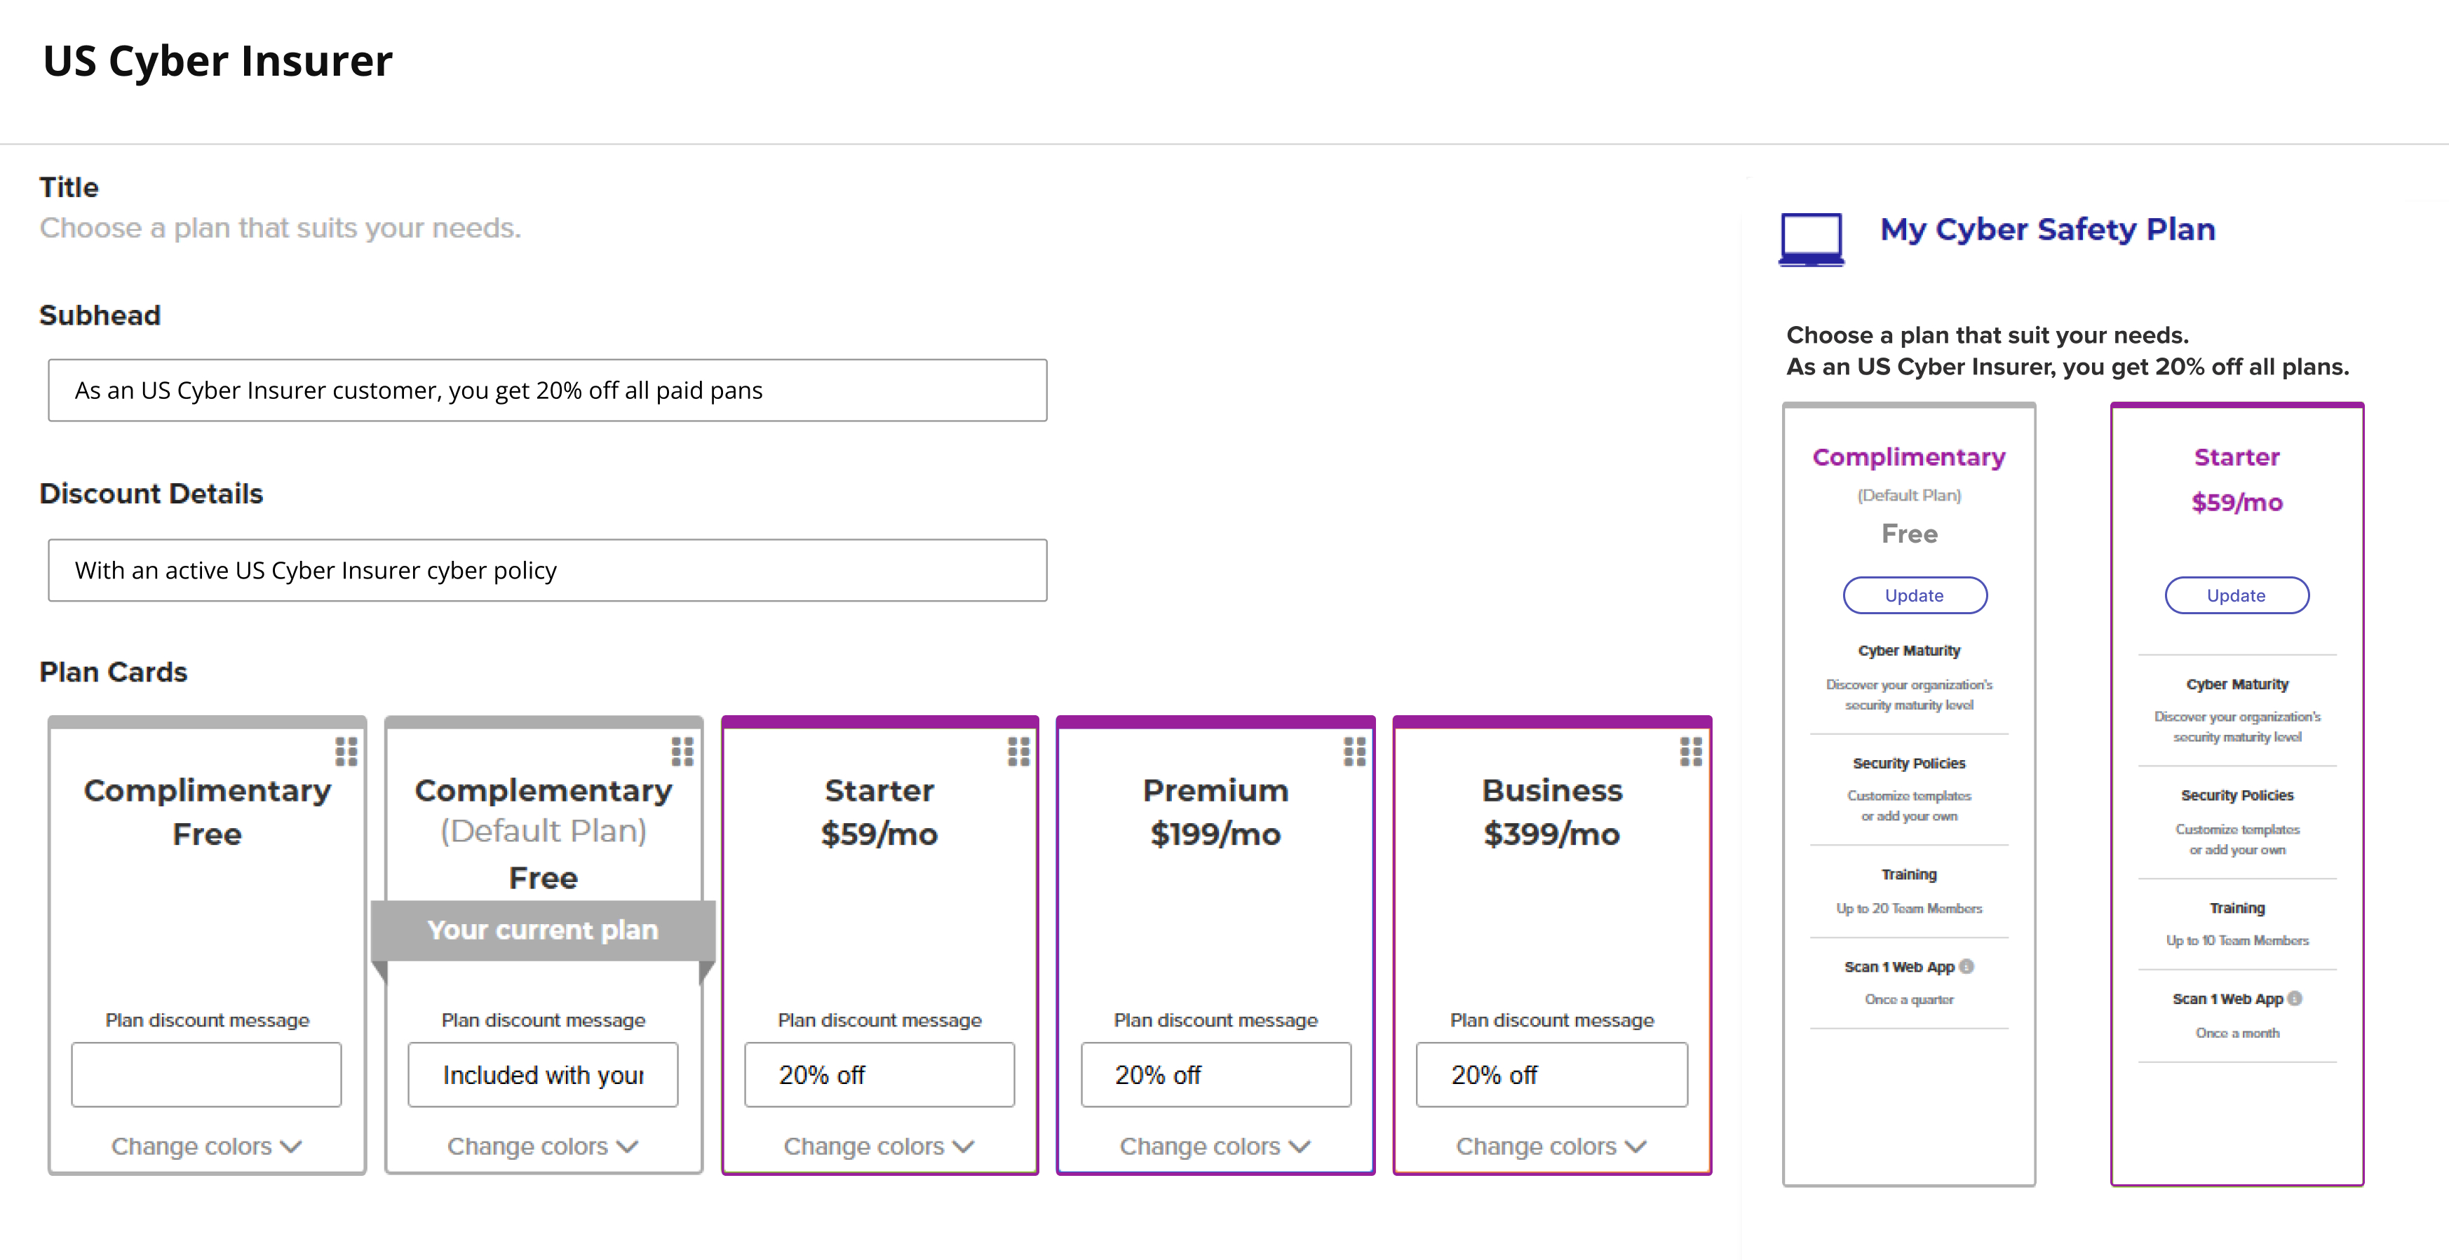
Task: Open Change colors dropdown on Premium card
Action: pyautogui.click(x=1215, y=1146)
